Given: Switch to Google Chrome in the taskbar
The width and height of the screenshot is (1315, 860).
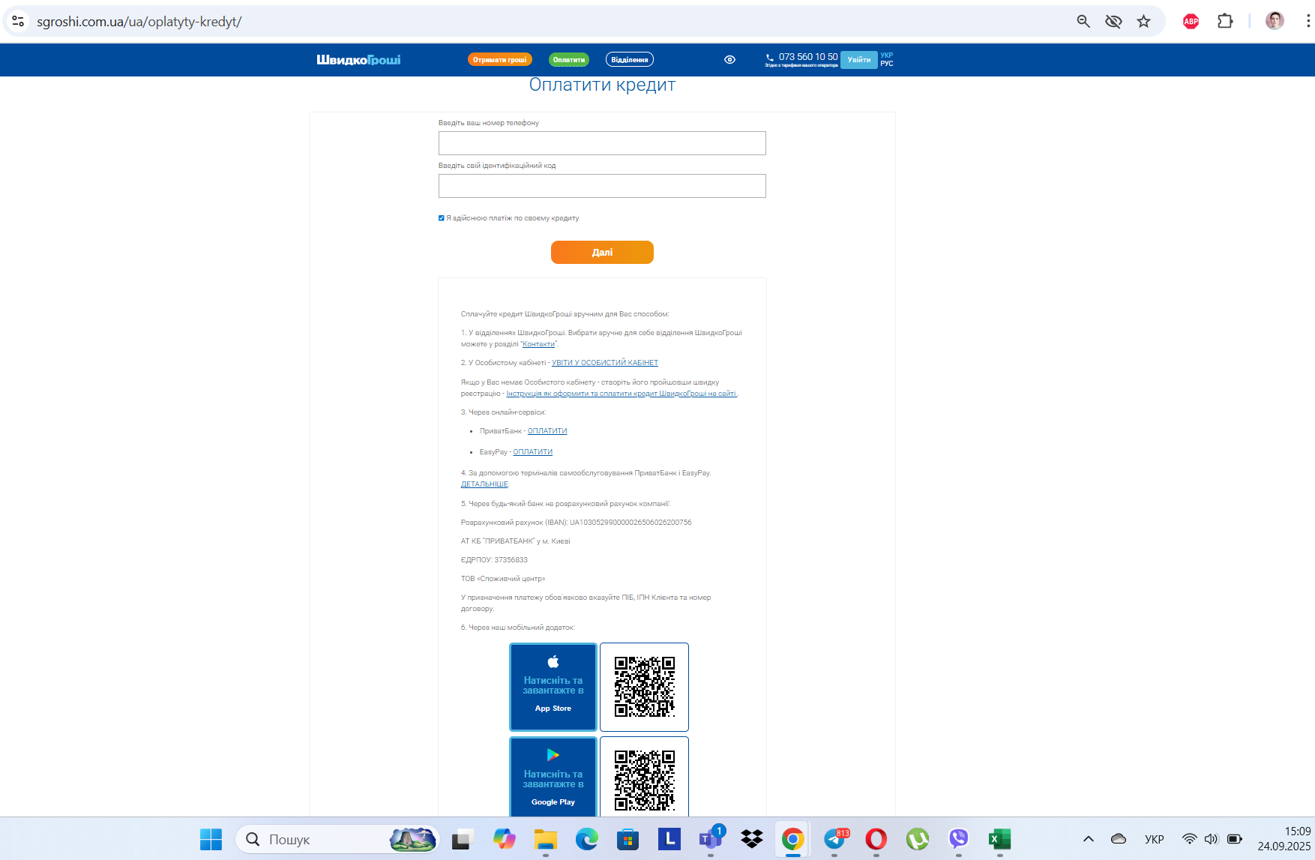Looking at the screenshot, I should pos(792,839).
